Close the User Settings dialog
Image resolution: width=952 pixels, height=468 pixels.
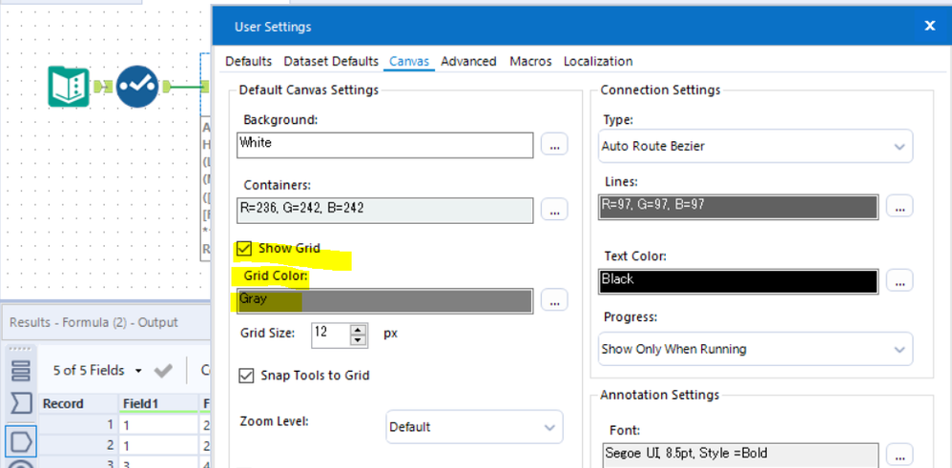pyautogui.click(x=930, y=27)
